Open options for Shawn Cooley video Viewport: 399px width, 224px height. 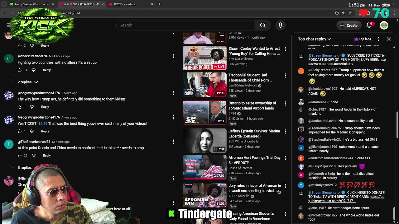[x=285, y=49]
